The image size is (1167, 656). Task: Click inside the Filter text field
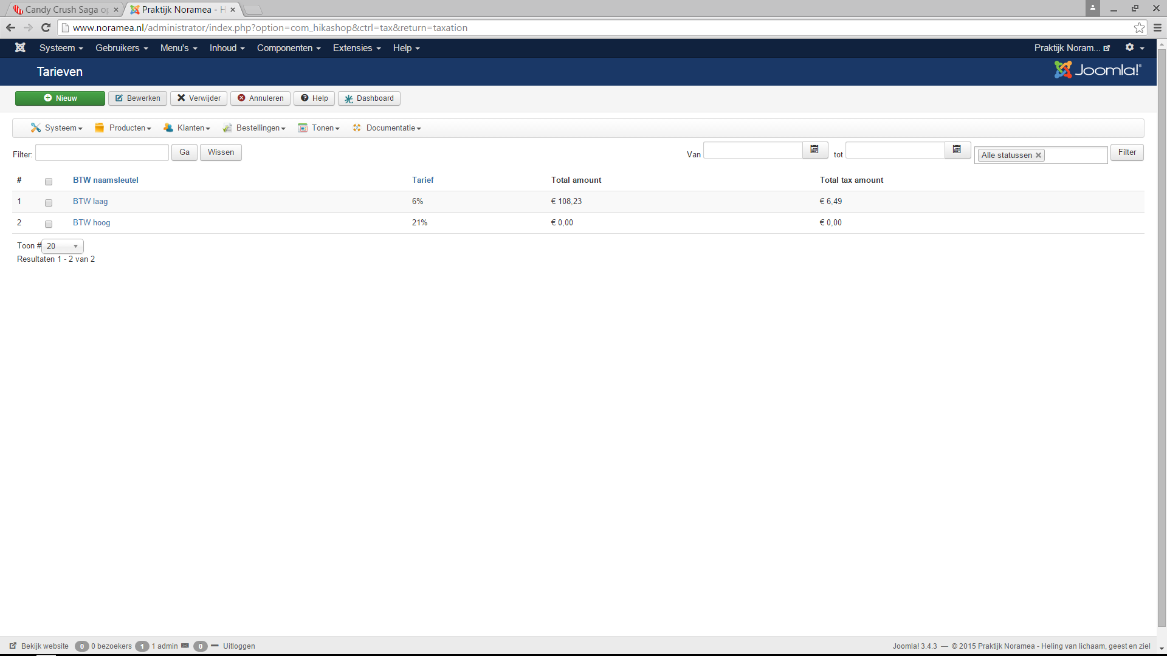(102, 152)
